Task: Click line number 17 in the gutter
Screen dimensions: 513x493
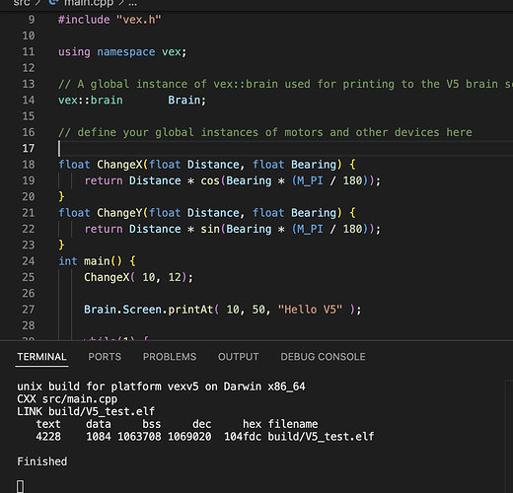Action: (29, 148)
